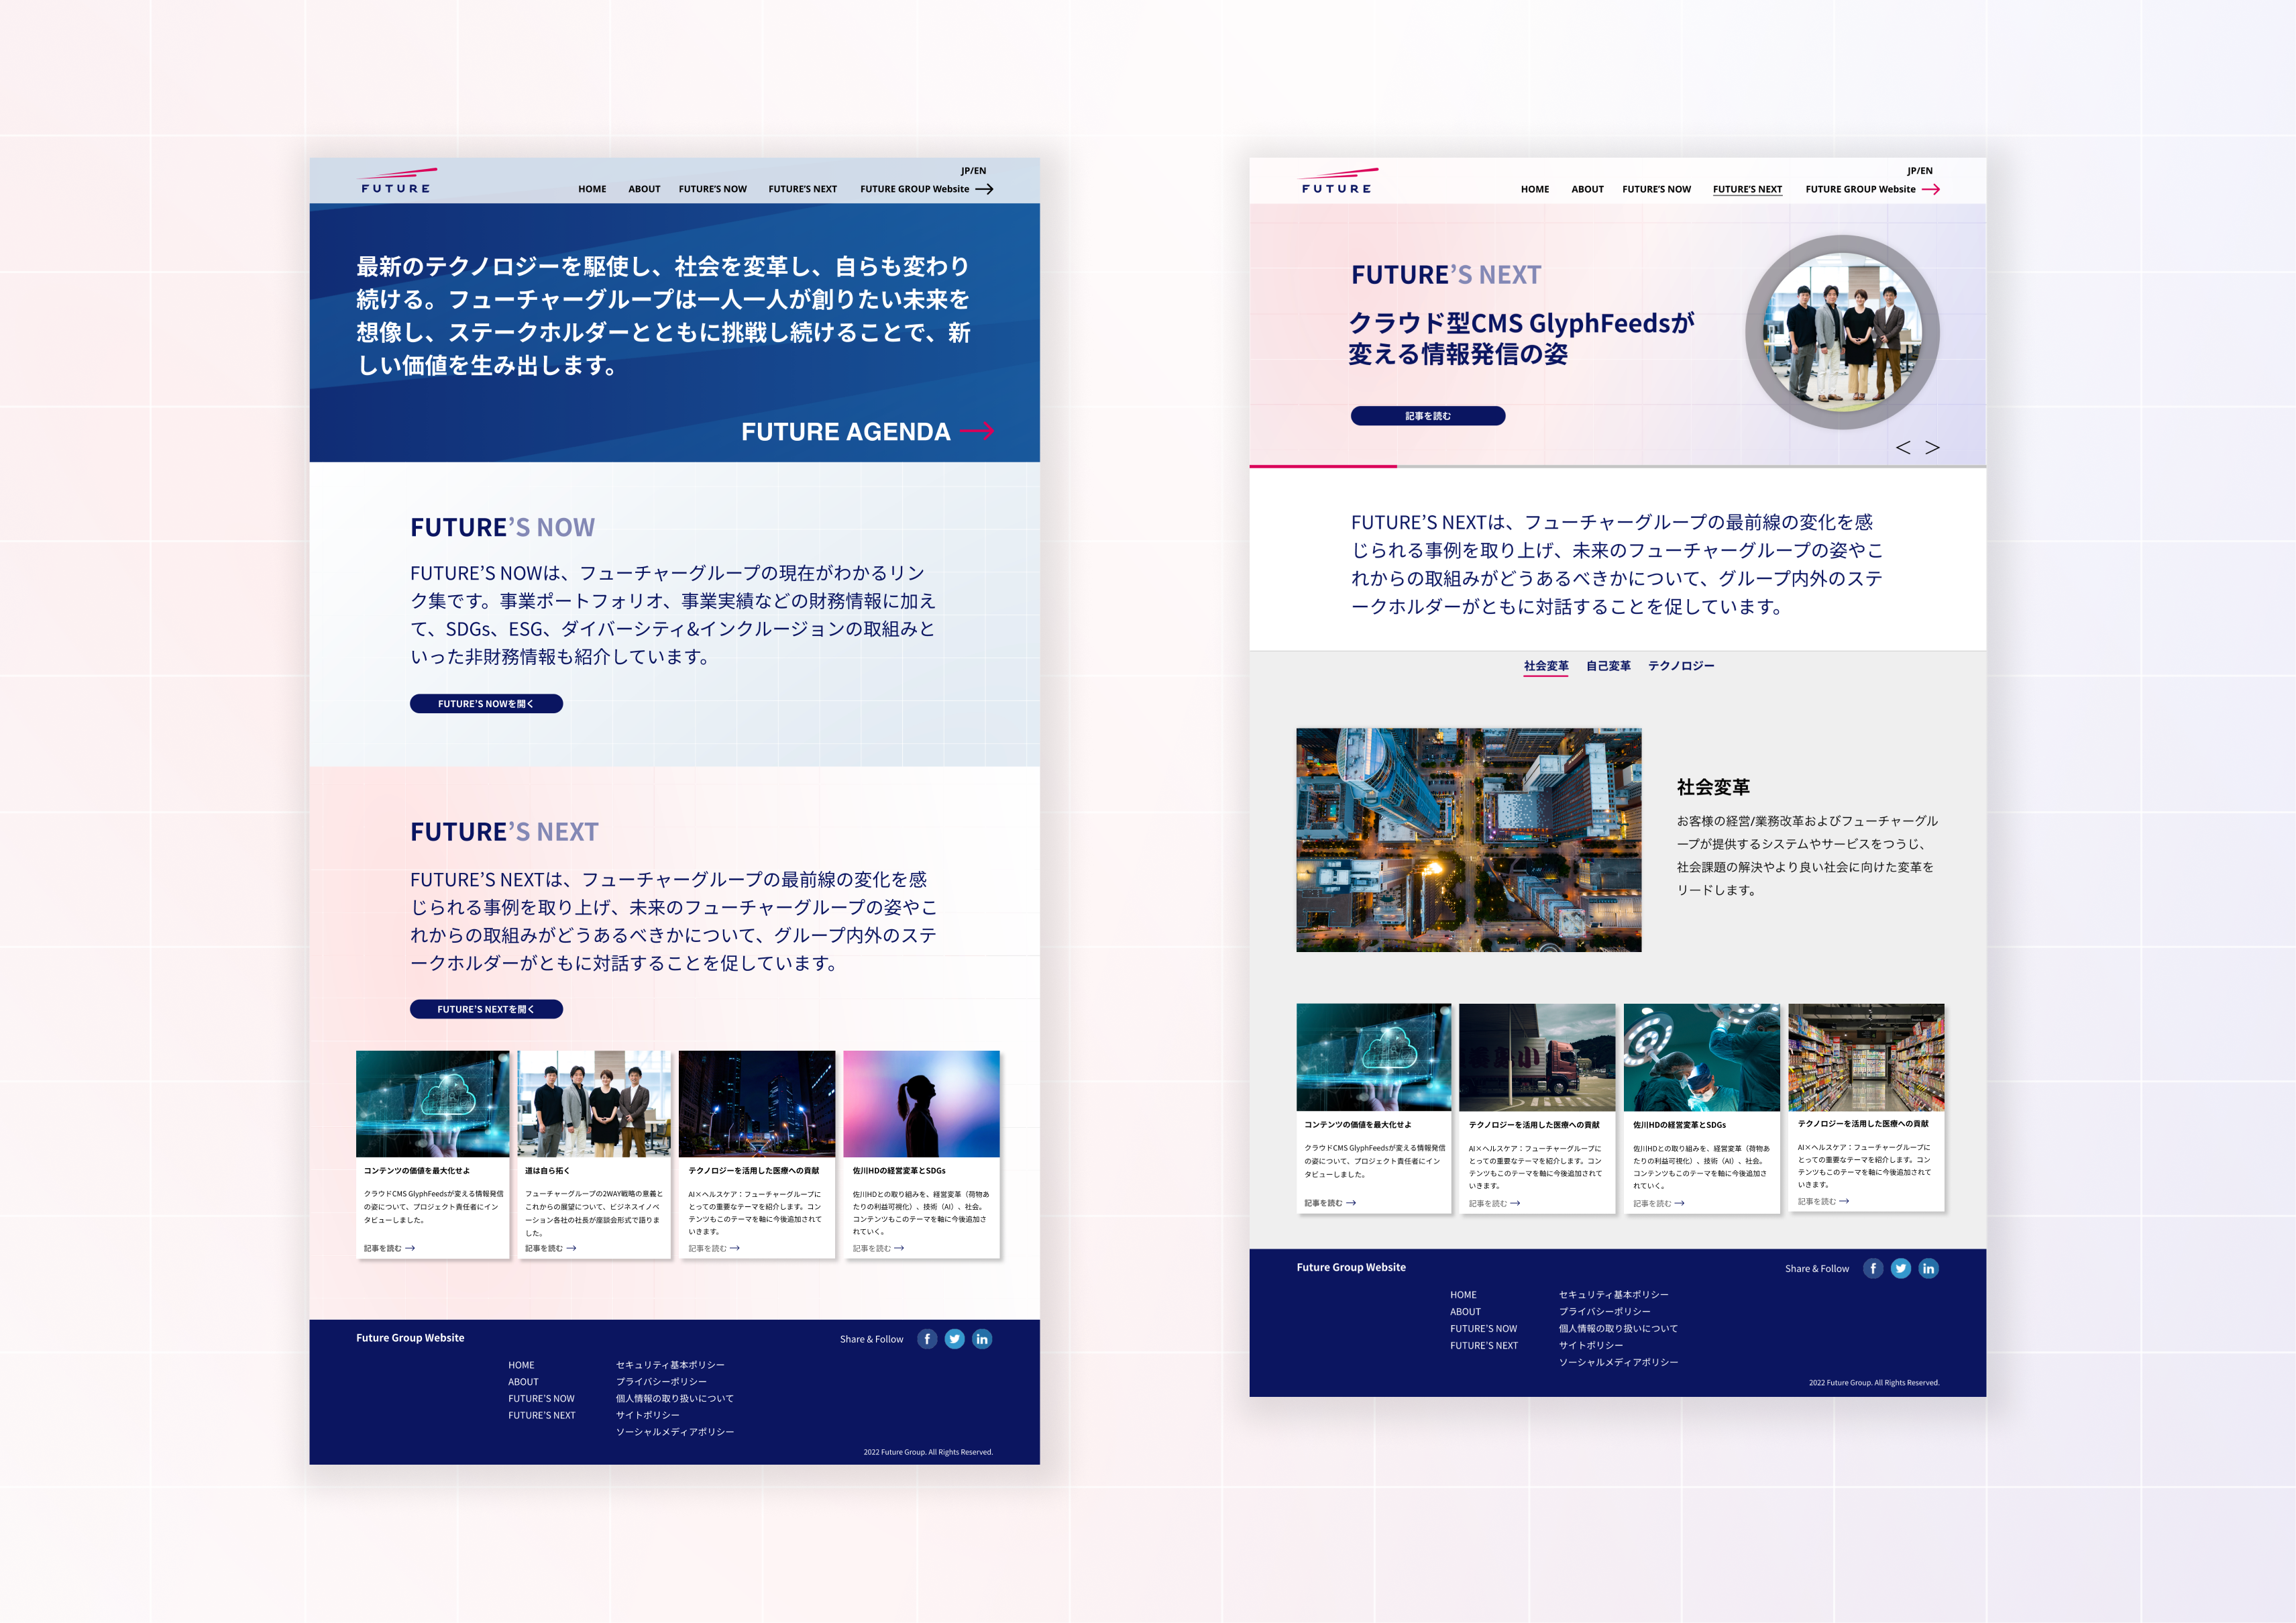Switch to the 自己変革 tab
This screenshot has height=1623, width=2296.
coord(1610,665)
